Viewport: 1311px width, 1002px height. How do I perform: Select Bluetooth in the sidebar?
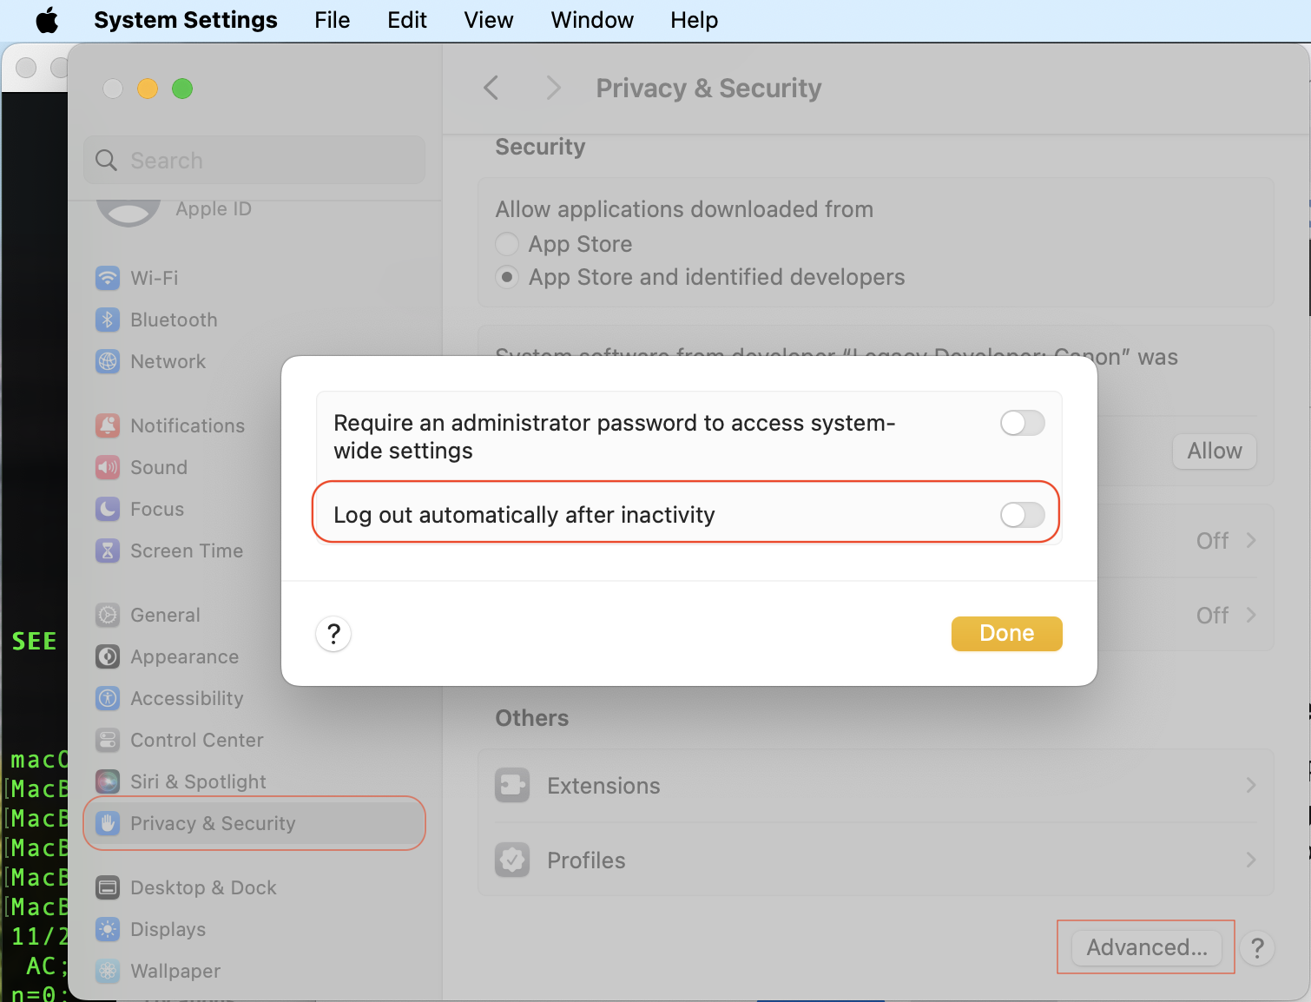174,320
